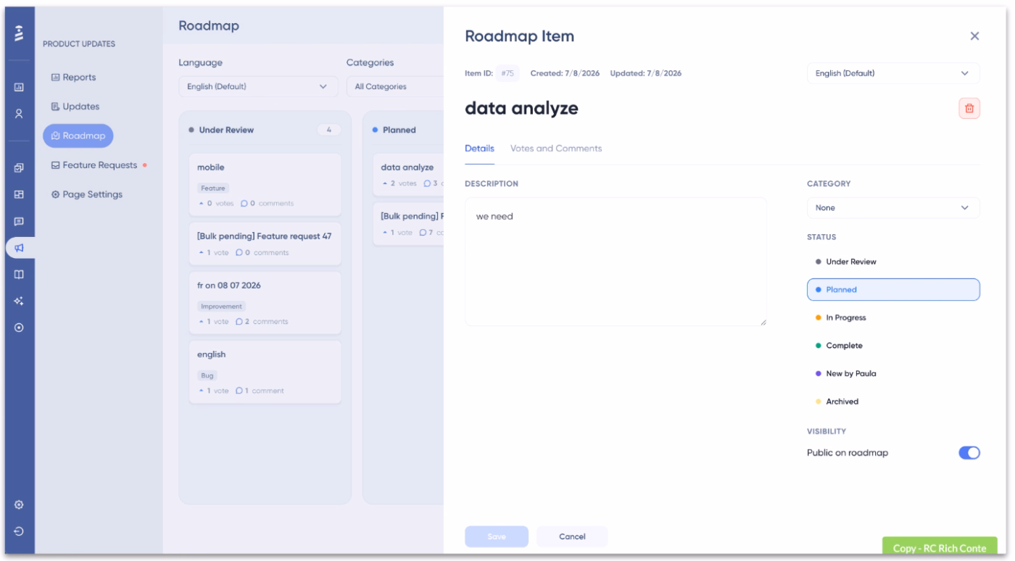Toggle Public on roadmap switch
The height and width of the screenshot is (561, 1015).
coord(969,452)
